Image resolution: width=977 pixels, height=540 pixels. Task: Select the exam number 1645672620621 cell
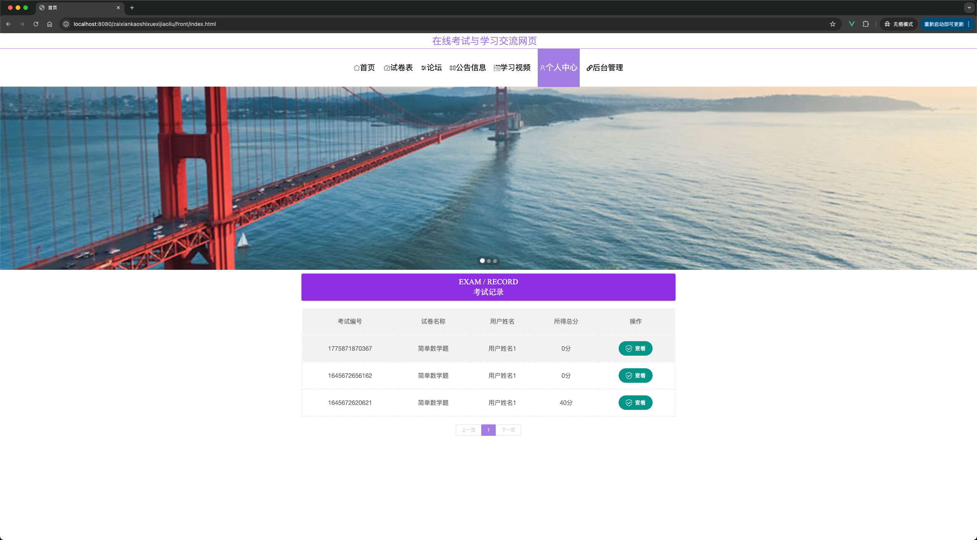point(350,403)
